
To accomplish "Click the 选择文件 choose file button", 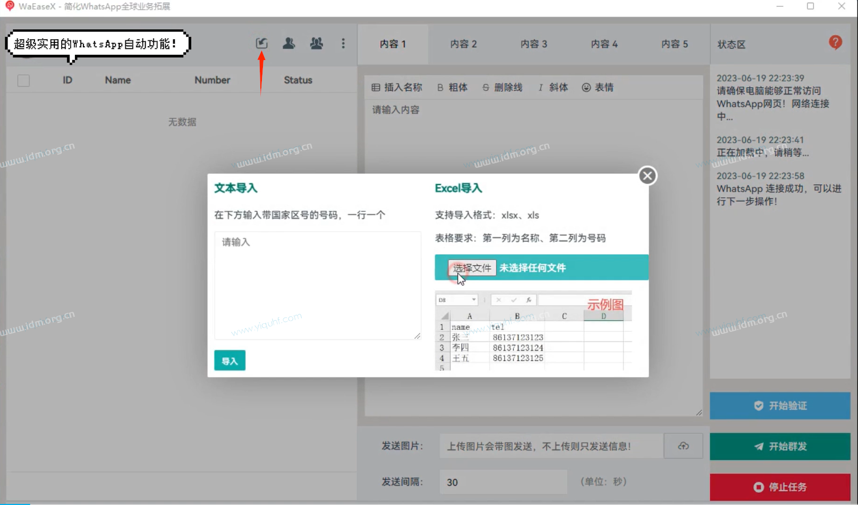I will [x=472, y=268].
